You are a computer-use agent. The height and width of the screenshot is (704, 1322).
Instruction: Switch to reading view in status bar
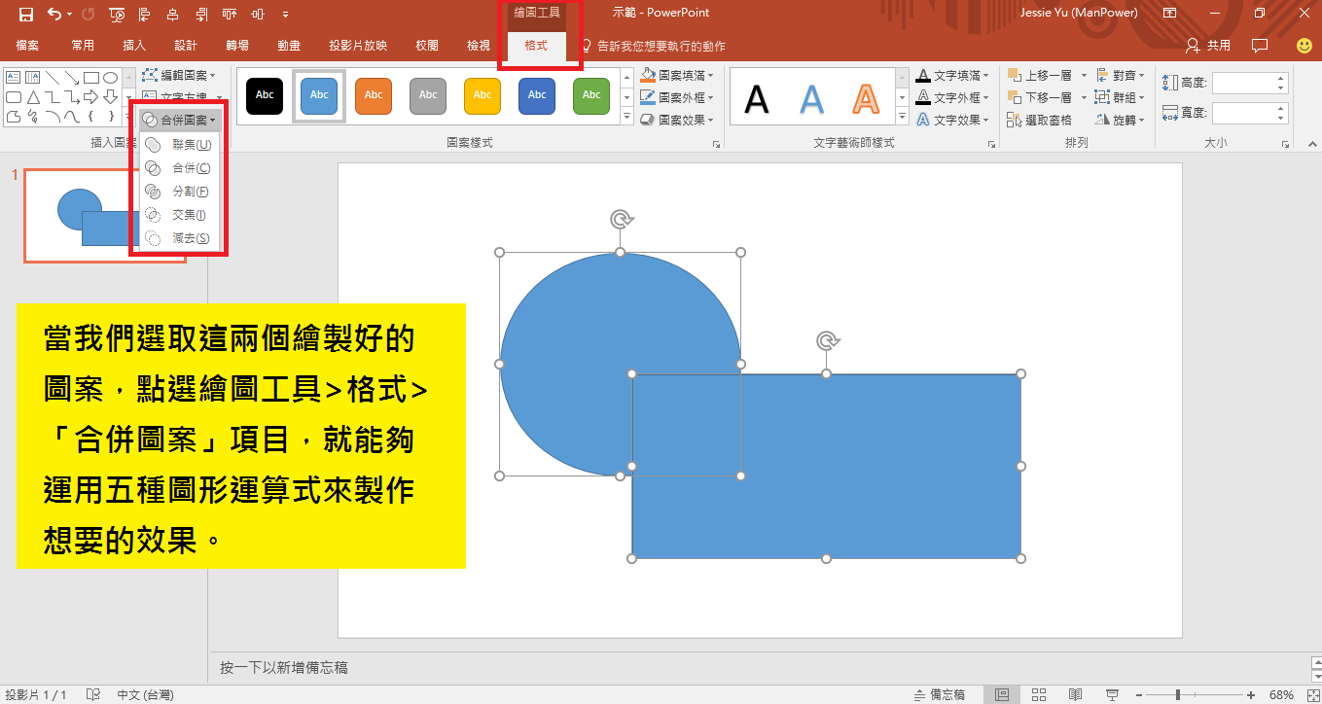(1075, 694)
